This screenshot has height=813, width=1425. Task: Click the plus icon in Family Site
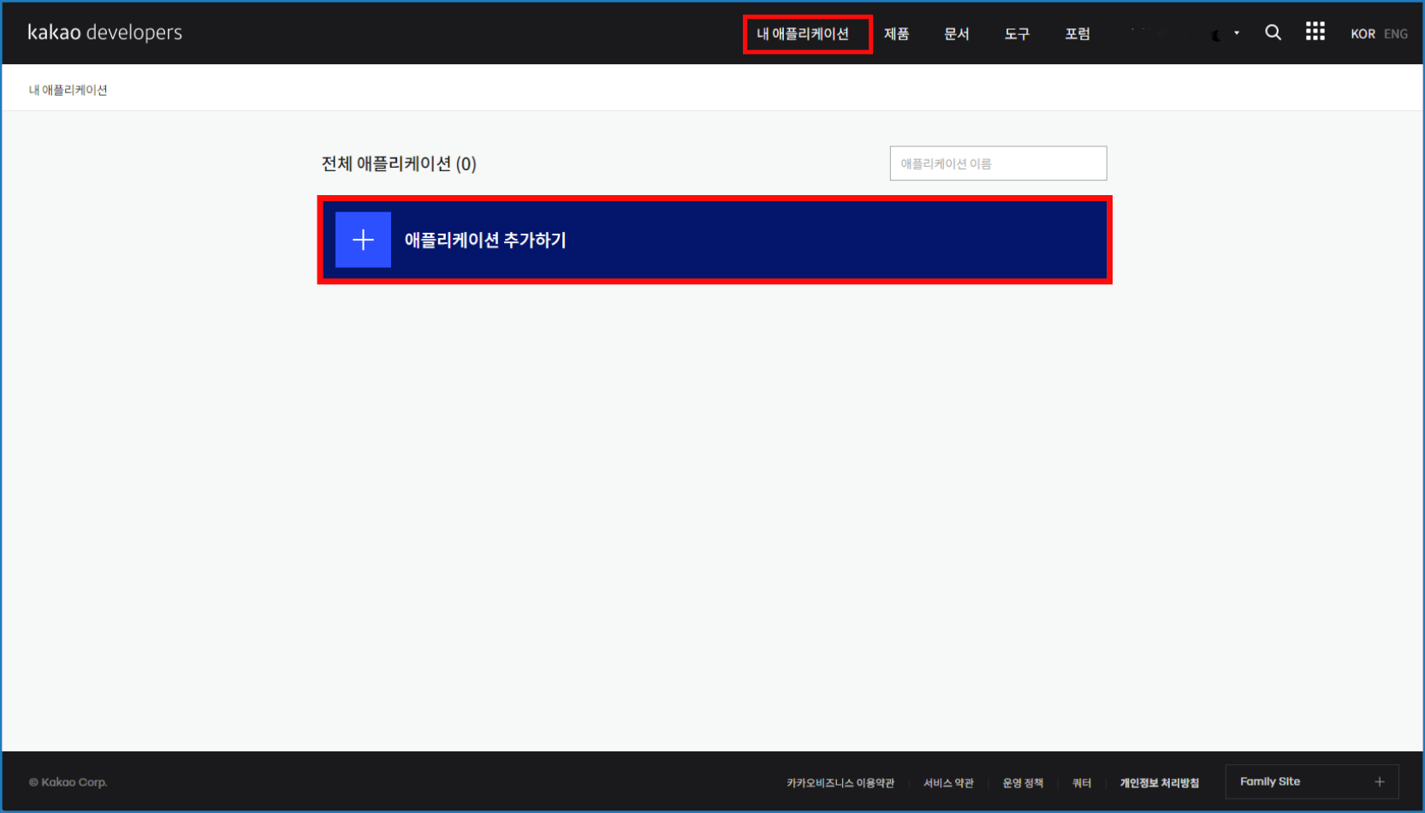point(1379,781)
